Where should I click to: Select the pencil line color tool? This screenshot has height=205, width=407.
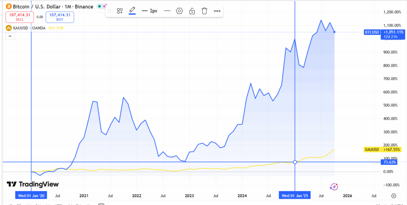(132, 11)
